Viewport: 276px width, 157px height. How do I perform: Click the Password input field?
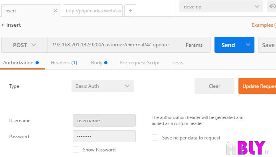(x=104, y=136)
